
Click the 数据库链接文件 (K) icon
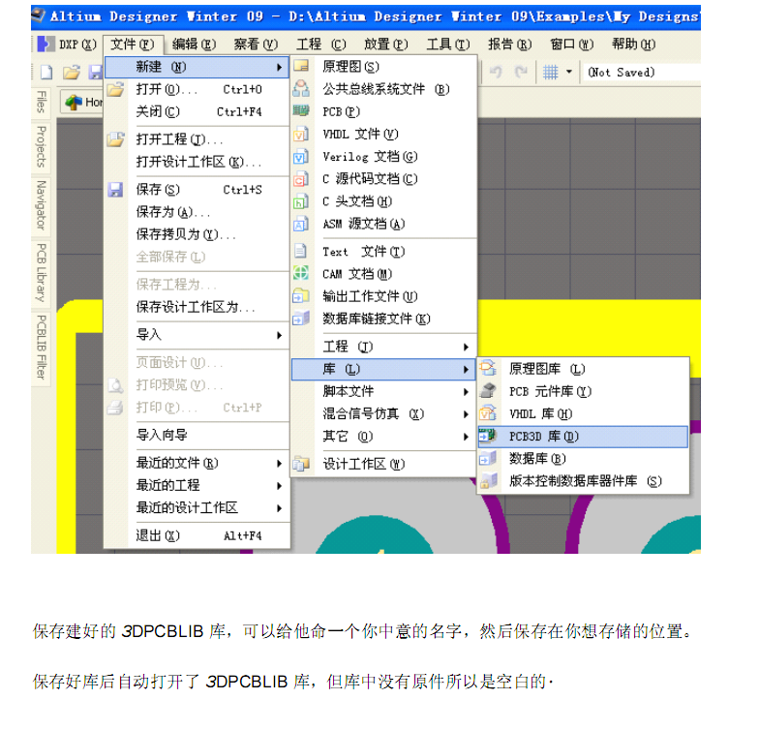301,318
